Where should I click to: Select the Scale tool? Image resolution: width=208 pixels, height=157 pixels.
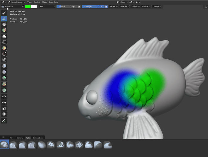4,108
